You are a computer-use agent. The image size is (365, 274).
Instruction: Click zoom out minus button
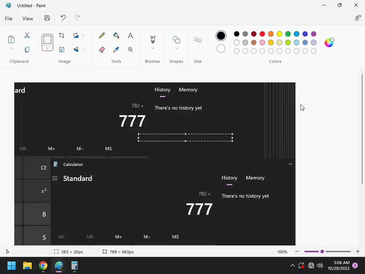pyautogui.click(x=297, y=252)
